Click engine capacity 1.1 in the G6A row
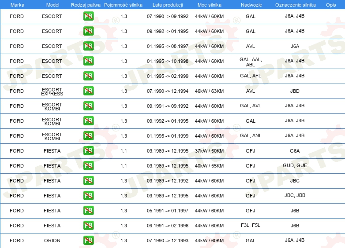 pos(124,151)
